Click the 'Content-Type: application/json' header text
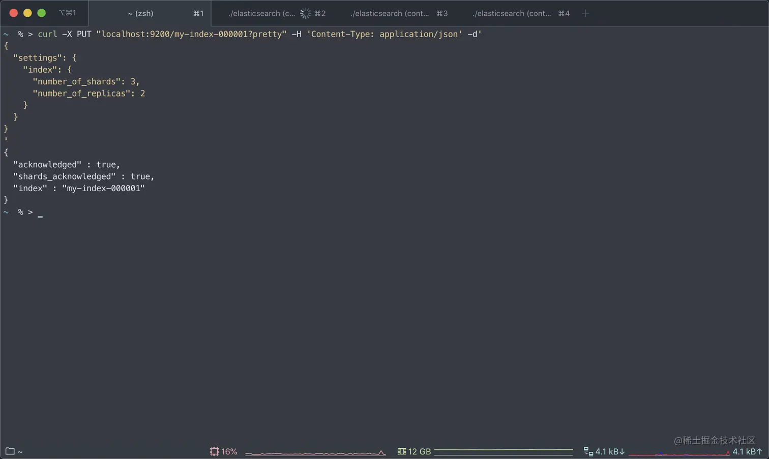Image resolution: width=769 pixels, height=459 pixels. click(384, 34)
